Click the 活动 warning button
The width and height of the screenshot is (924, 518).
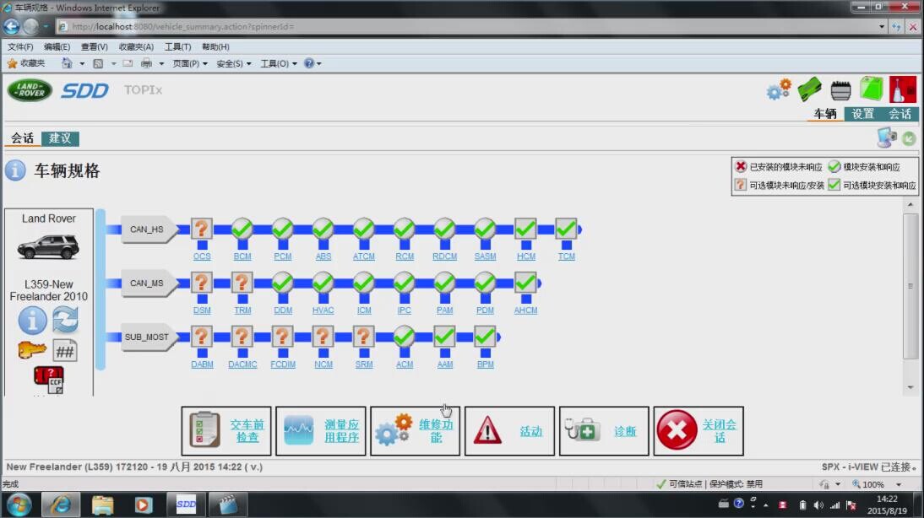[x=510, y=431]
